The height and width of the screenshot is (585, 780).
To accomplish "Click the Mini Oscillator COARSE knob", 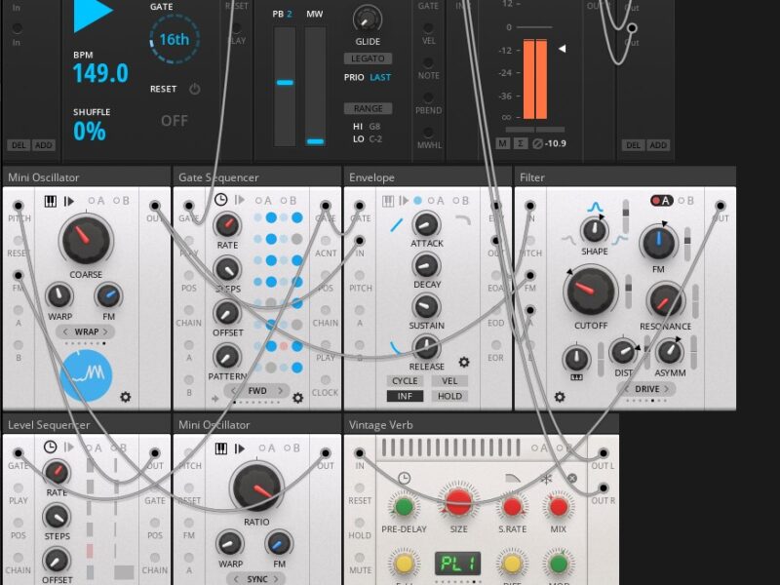I will point(86,239).
